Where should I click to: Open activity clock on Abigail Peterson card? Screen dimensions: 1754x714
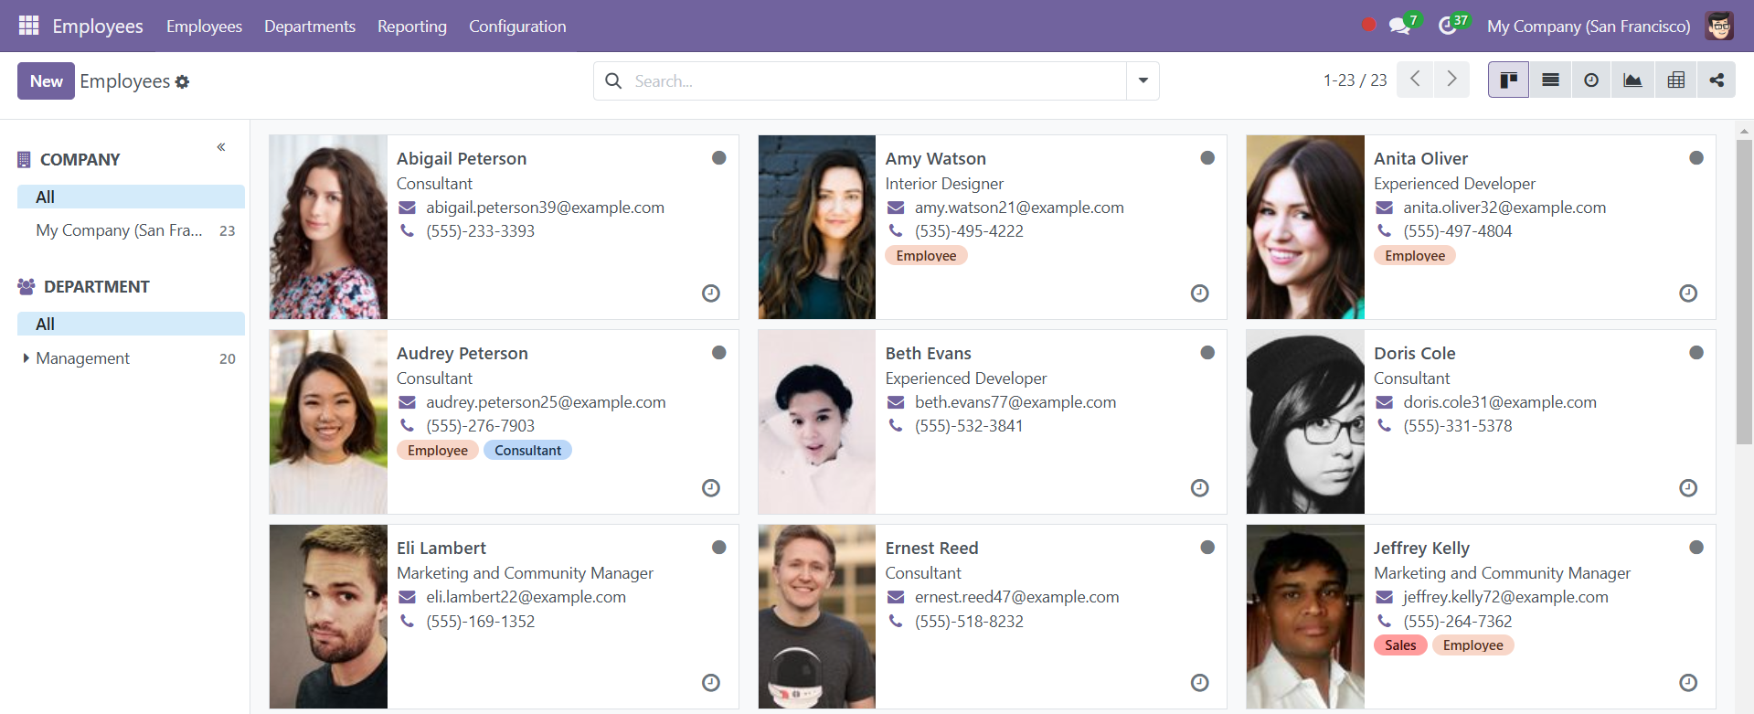click(710, 293)
